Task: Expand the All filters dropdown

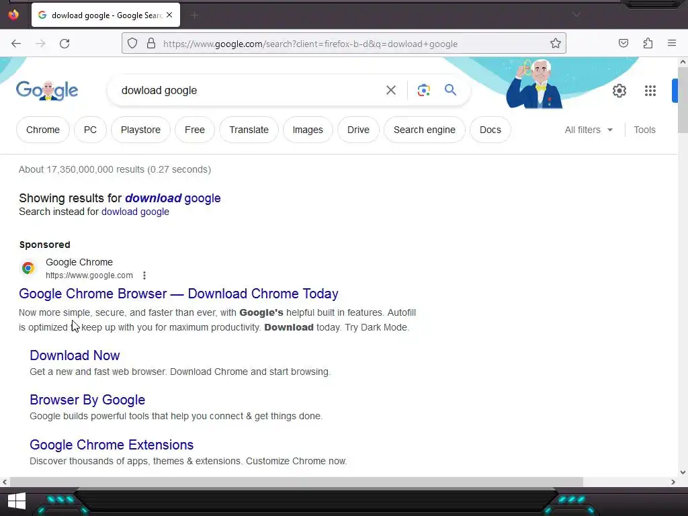Action: 589,130
